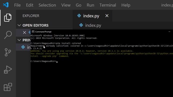
Task: Open the View menu
Action: [x=66, y=5]
